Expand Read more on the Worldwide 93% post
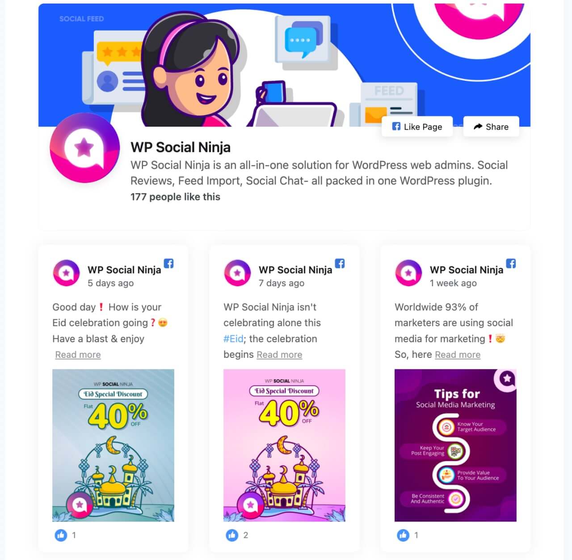This screenshot has height=560, width=572. [x=458, y=355]
